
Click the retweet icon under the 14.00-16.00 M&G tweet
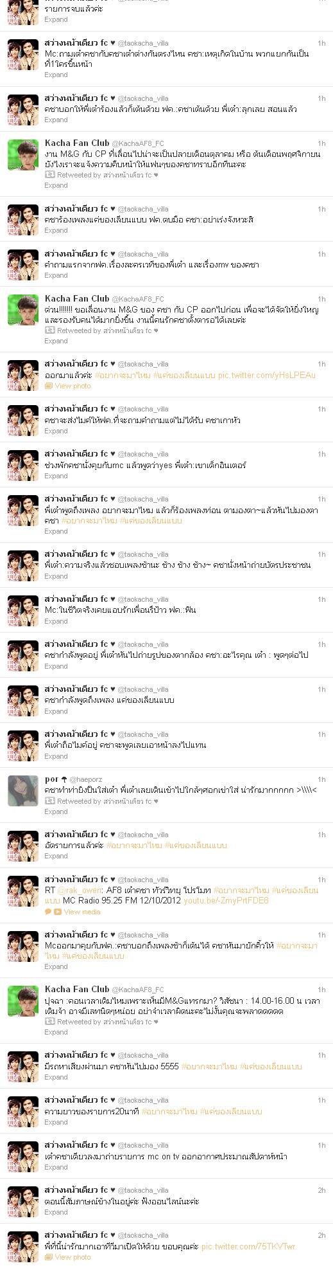tap(49, 1021)
